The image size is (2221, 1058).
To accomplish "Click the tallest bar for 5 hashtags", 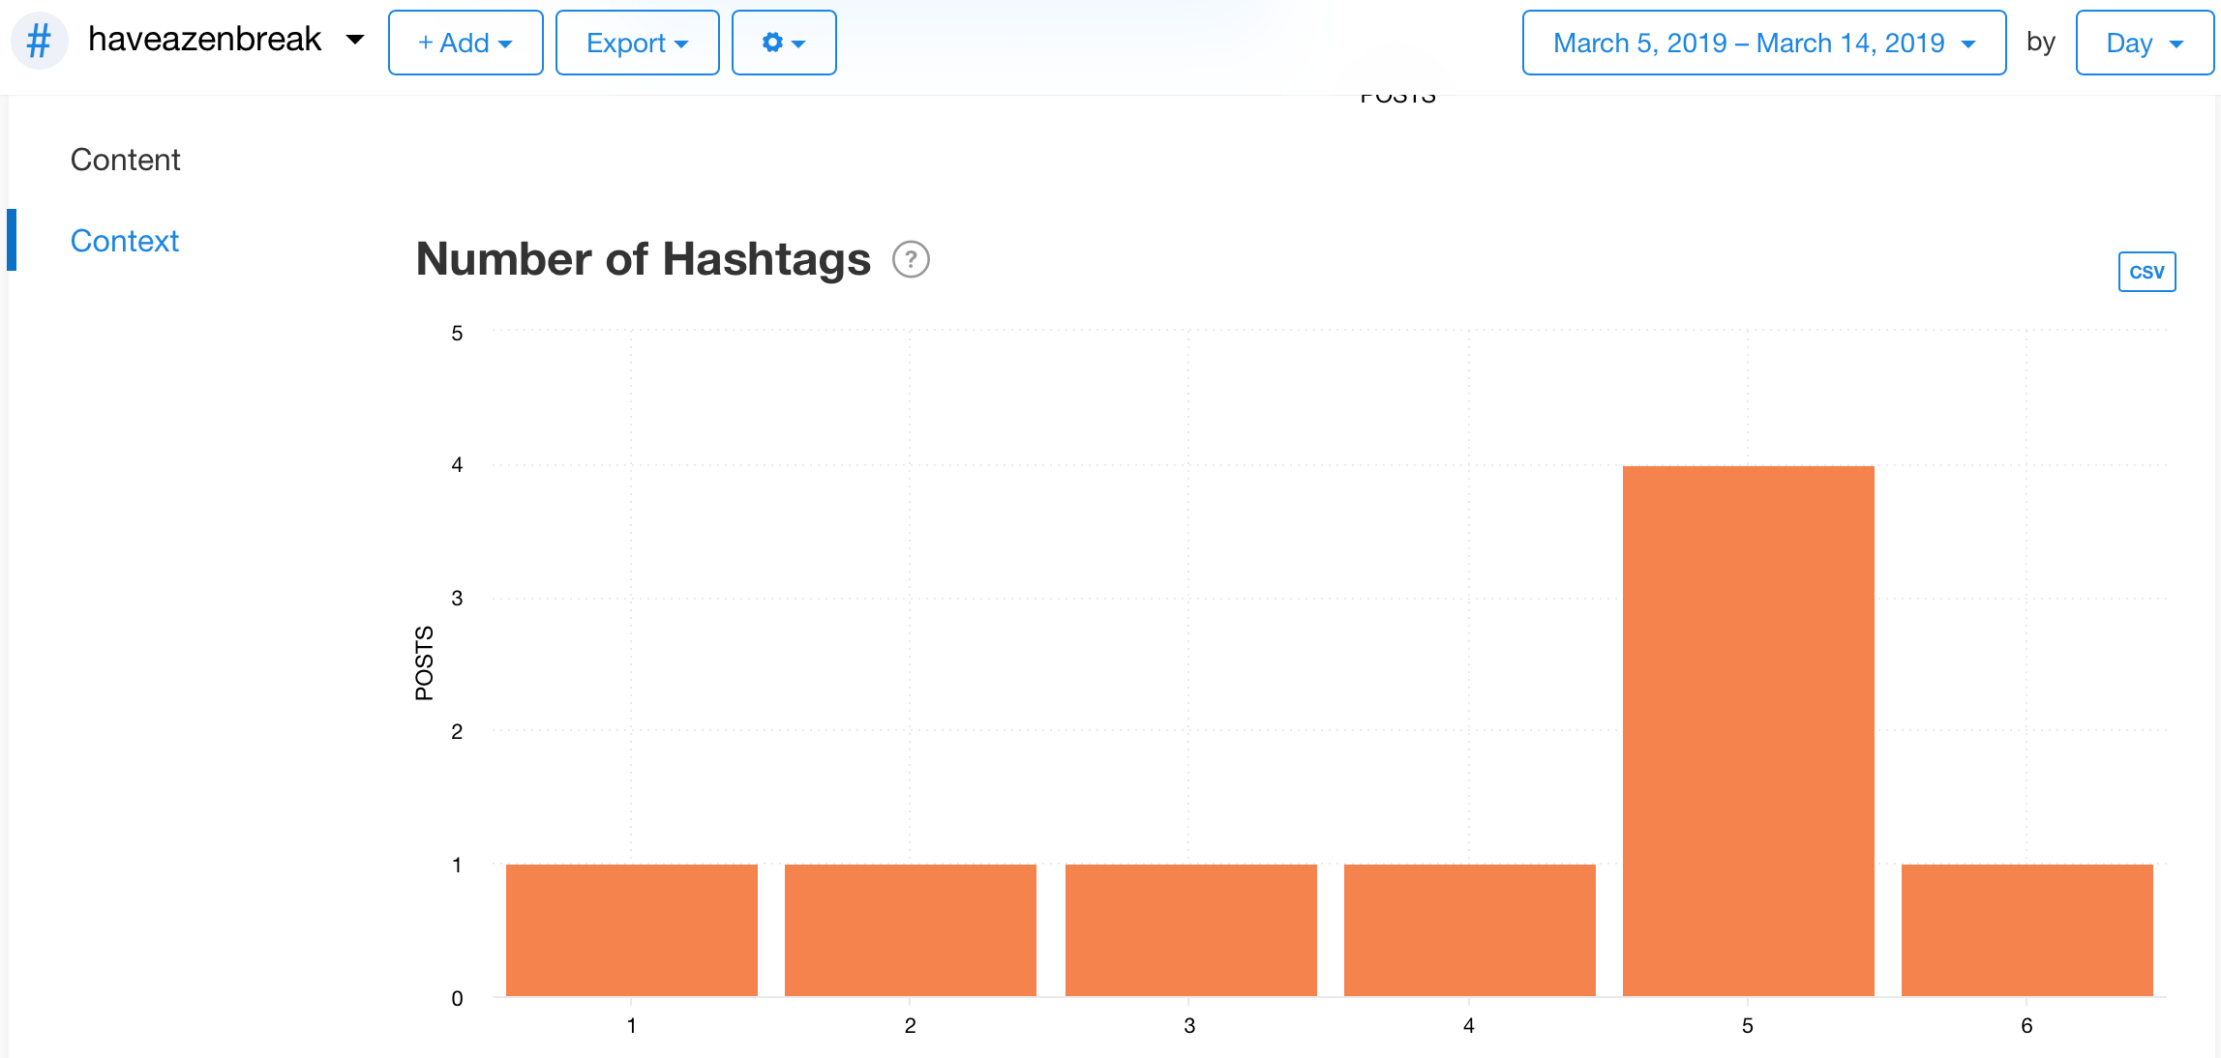I will tap(1748, 730).
